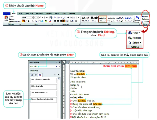The width and height of the screenshot is (157, 120).
Task: Click the red Font Color swatch
Action: point(50,21)
